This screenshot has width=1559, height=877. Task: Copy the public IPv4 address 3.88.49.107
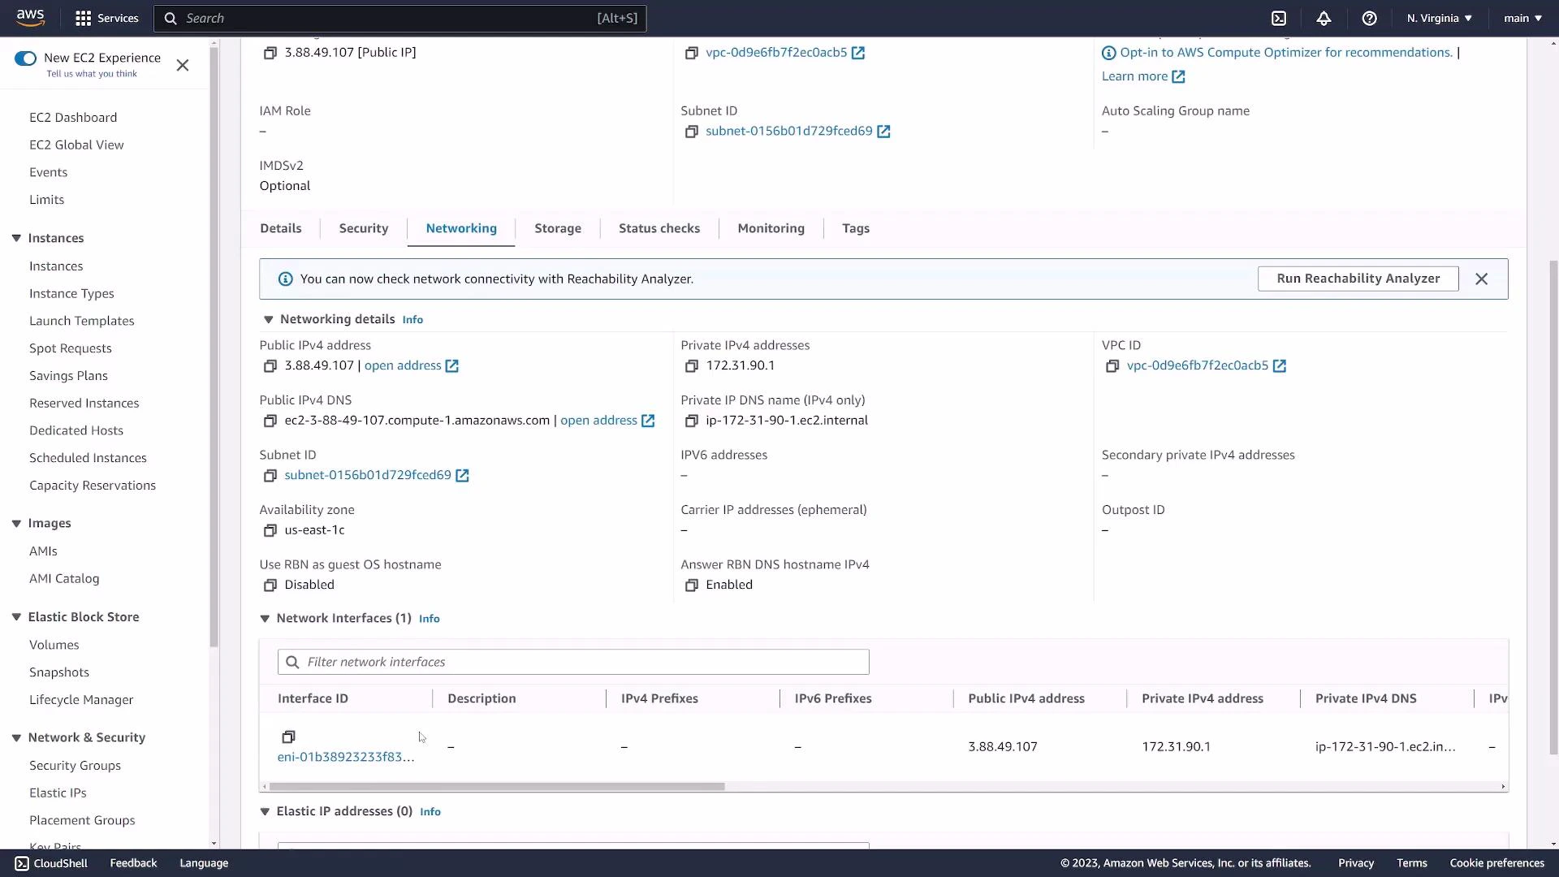point(270,365)
